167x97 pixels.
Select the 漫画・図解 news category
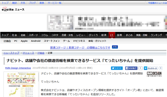click(x=142, y=35)
